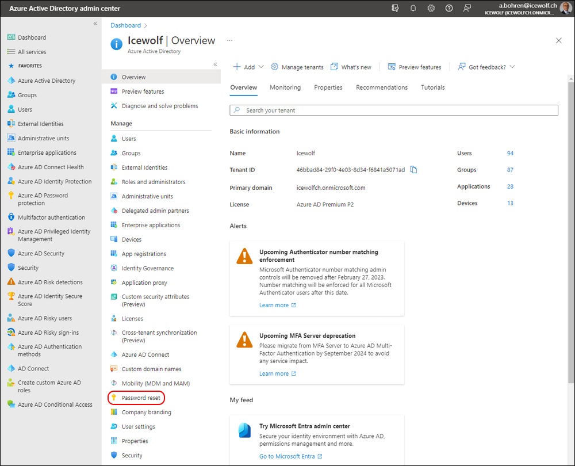The image size is (575, 466).
Task: Open the Users count 94 link
Action: pyautogui.click(x=510, y=153)
